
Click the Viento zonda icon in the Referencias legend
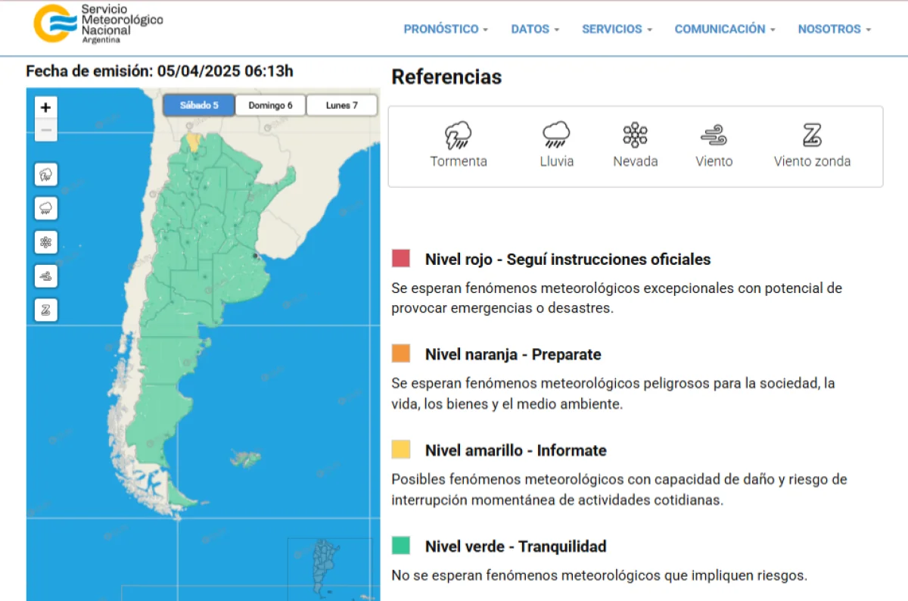coord(812,135)
